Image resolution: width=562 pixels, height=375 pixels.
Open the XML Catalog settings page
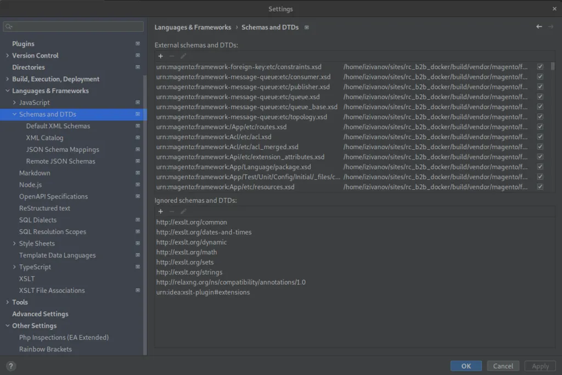[44, 138]
